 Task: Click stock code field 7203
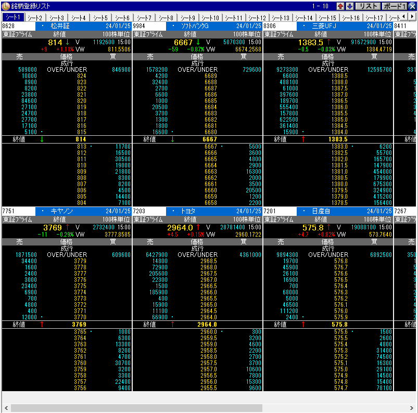click(x=149, y=211)
